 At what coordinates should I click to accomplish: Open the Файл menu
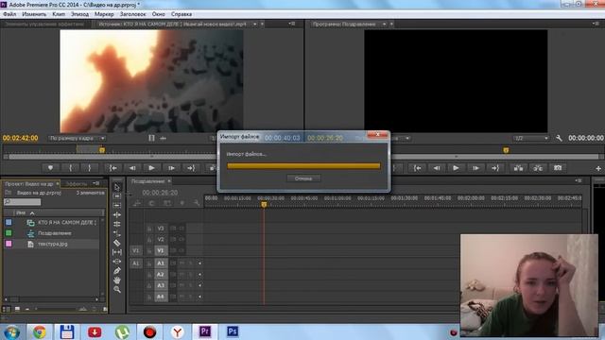pos(9,14)
